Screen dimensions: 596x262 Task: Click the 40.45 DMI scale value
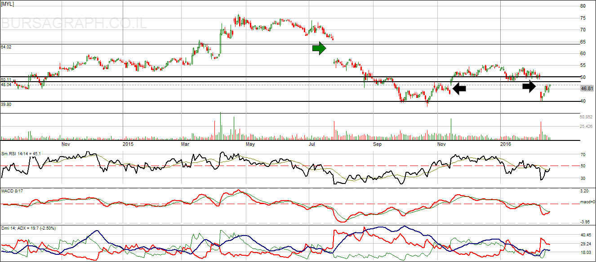click(x=585, y=235)
